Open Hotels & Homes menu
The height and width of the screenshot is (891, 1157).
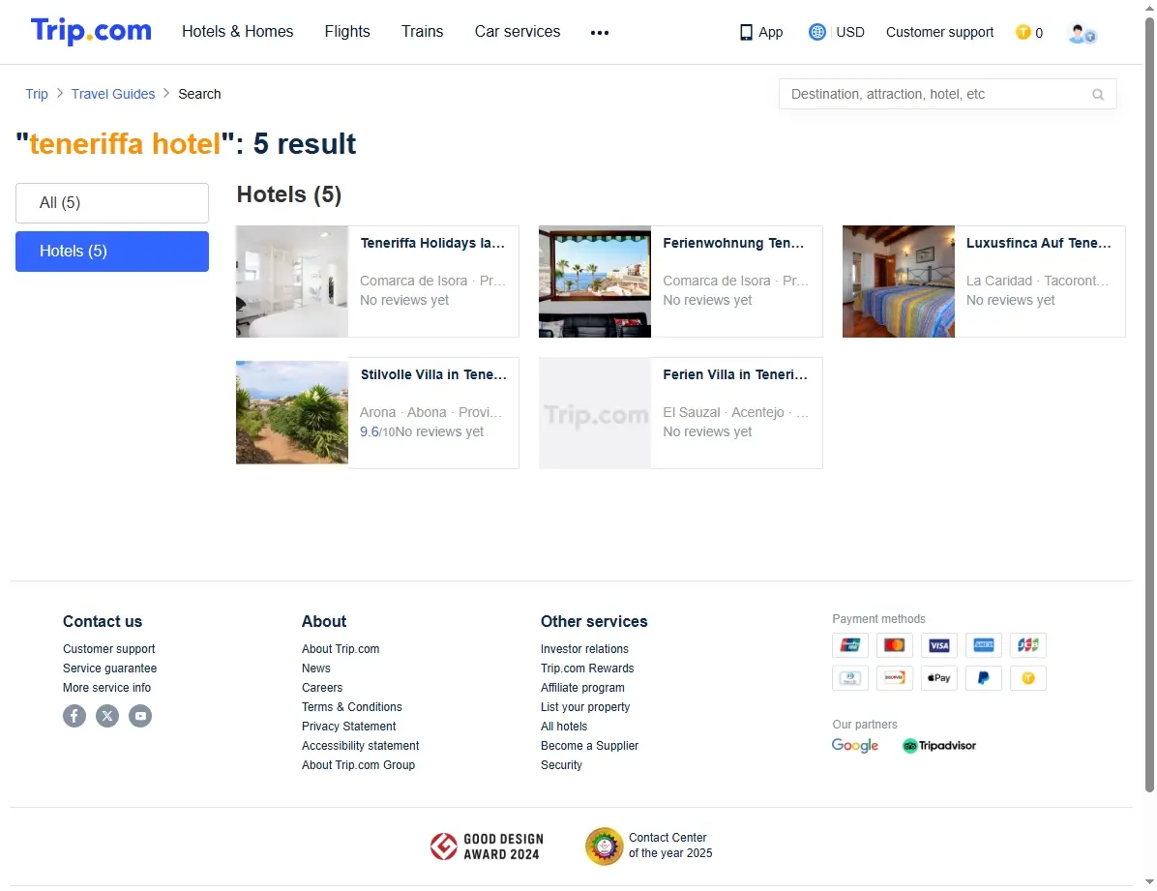click(238, 32)
